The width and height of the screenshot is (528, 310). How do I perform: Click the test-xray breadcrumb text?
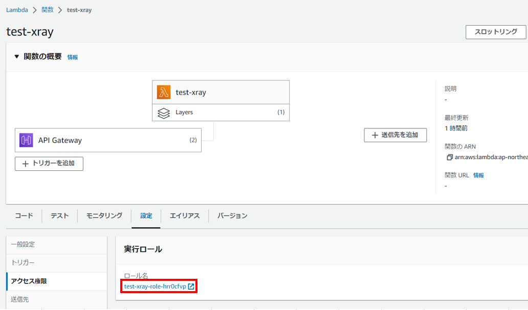pos(79,10)
